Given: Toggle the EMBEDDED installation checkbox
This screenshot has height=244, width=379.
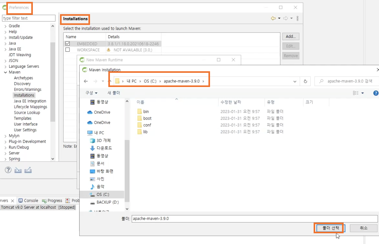Looking at the screenshot, I should tap(68, 44).
